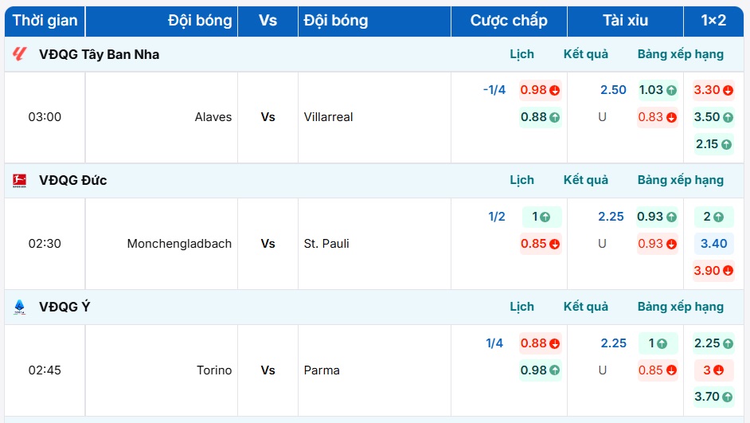This screenshot has height=423, width=750.
Task: Click the Cược chấp column header
Action: (x=508, y=21)
